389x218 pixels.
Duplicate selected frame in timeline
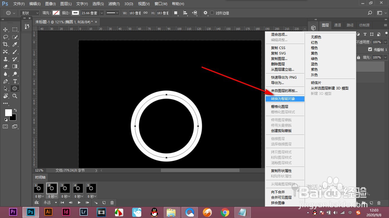(x=104, y=203)
